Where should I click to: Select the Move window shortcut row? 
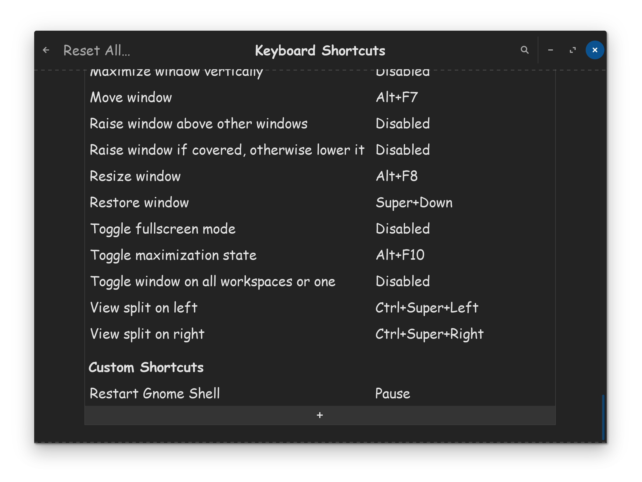tap(320, 97)
